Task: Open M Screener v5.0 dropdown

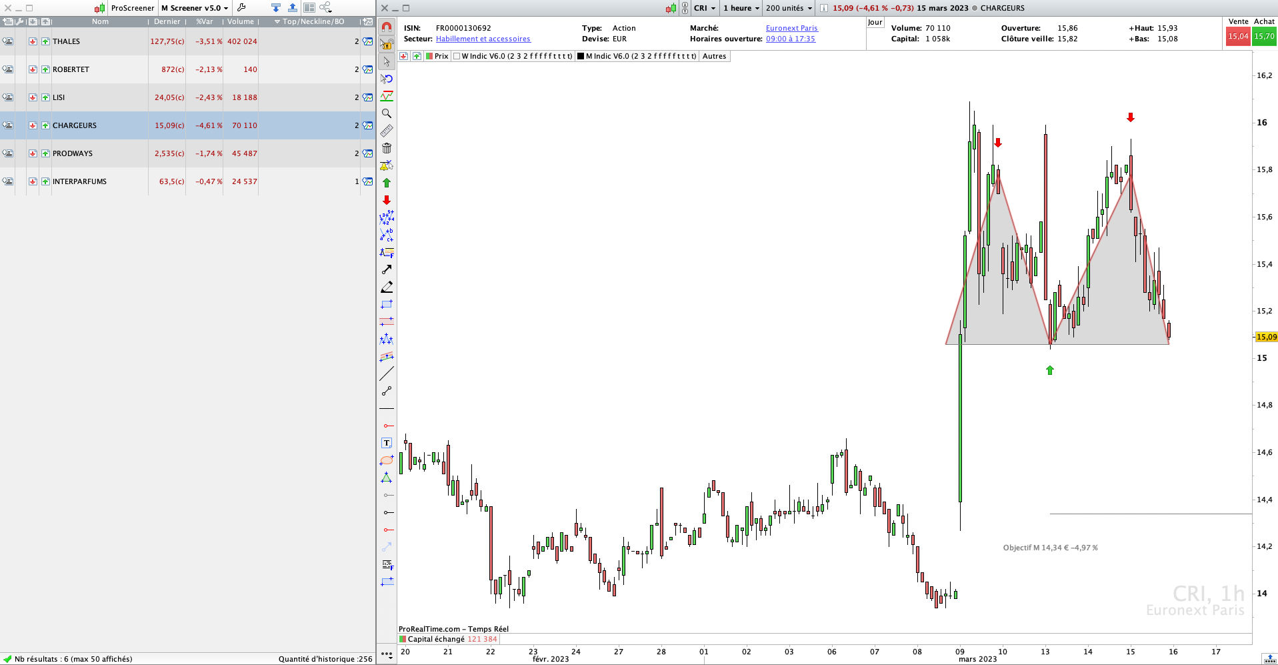Action: [x=195, y=8]
